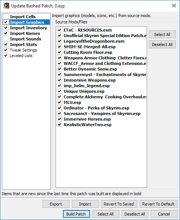Uncheck ETaC - RESOURCES.esm source mod
Image resolution: width=180 pixels, height=220 pixels.
(59, 30)
